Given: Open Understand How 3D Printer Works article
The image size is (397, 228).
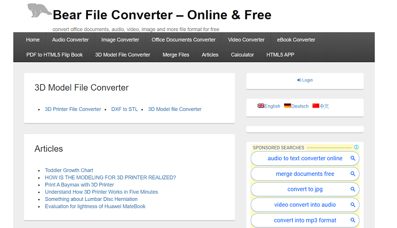Looking at the screenshot, I should pyautogui.click(x=102, y=192).
